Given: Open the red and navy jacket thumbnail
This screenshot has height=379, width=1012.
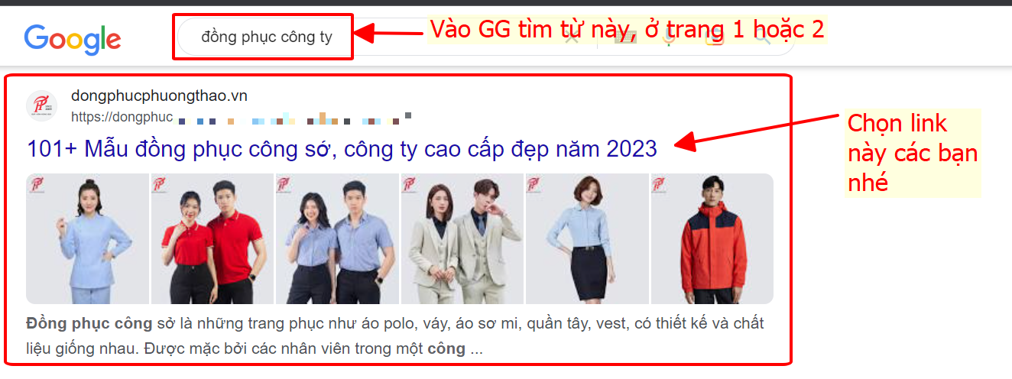Looking at the screenshot, I should pos(712,238).
